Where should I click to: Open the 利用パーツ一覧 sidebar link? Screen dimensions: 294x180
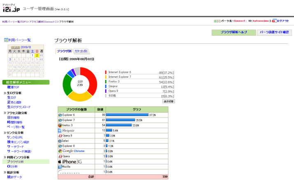19,40
